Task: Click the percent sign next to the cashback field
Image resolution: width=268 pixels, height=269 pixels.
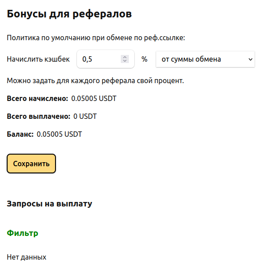Action: 145,59
